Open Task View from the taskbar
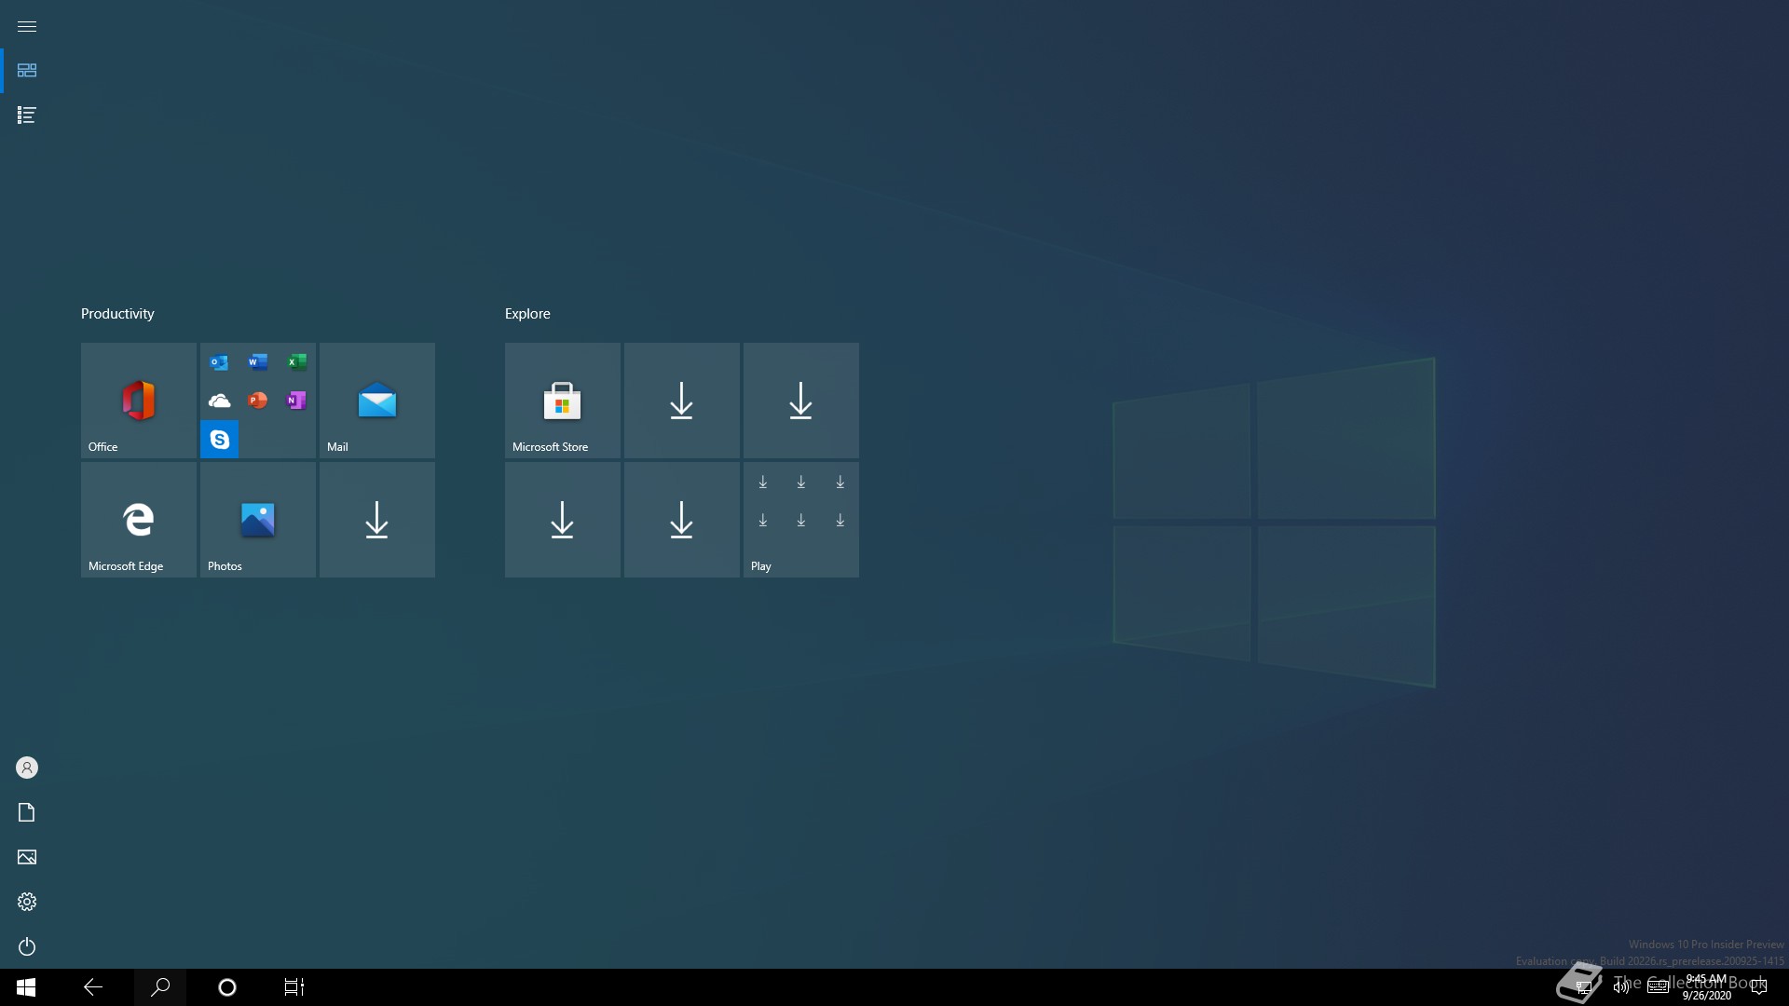The width and height of the screenshot is (1789, 1006). pos(294,987)
